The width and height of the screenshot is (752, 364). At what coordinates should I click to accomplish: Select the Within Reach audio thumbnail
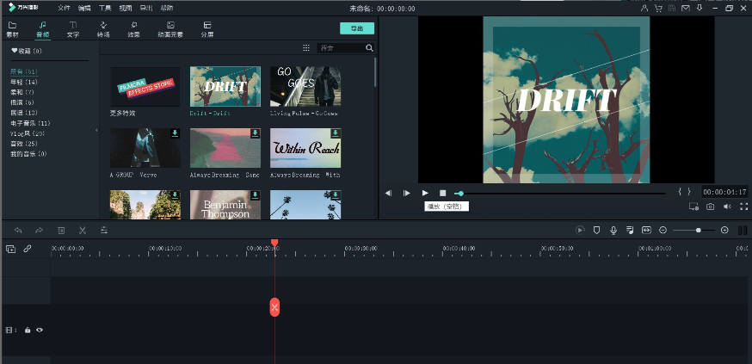point(305,148)
